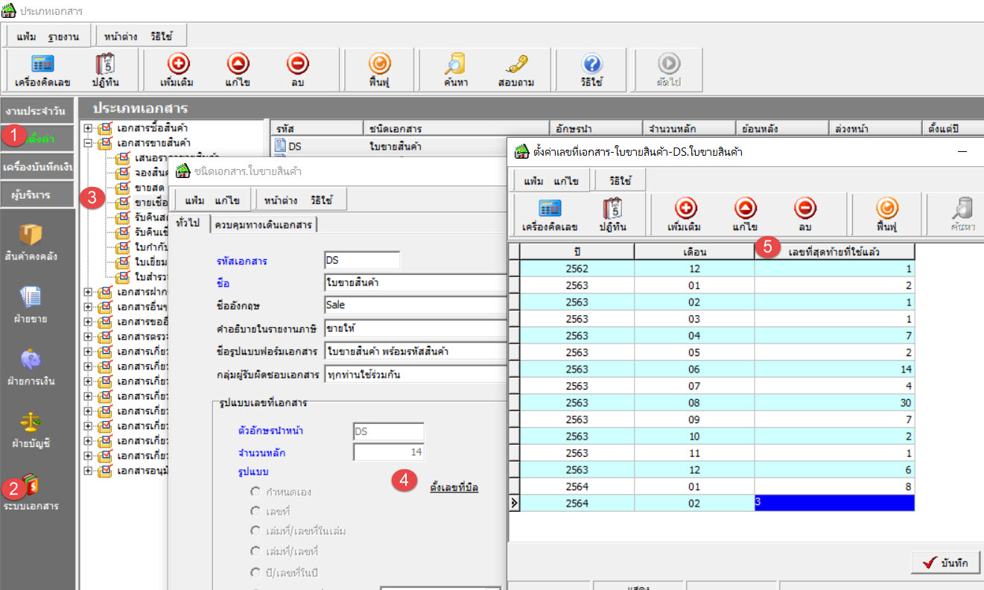Click เลขที่สุดท้ายที่ใช้แล้ว column header
Viewport: 984px width, 590px height.
[834, 251]
